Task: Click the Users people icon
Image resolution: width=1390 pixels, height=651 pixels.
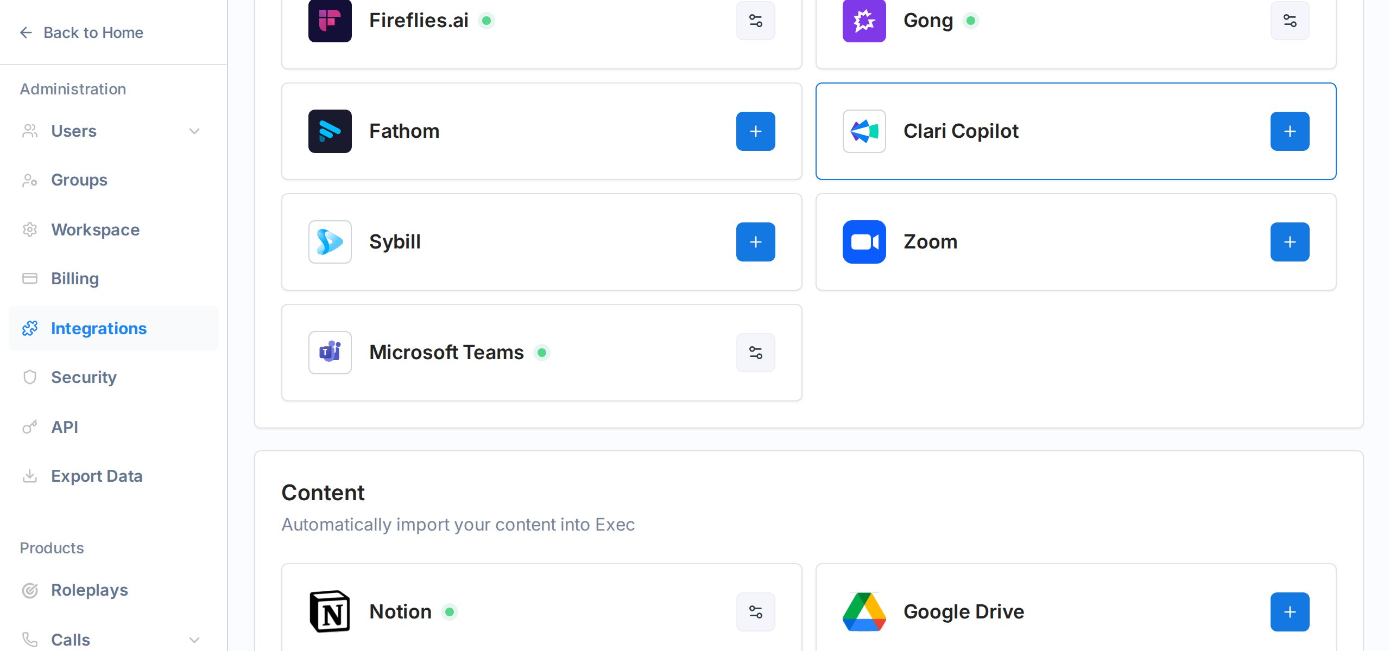Action: 30,131
